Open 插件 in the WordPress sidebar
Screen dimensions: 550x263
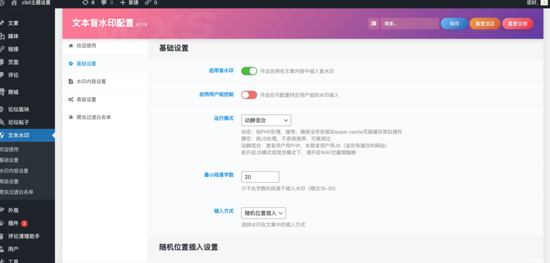(x=13, y=223)
